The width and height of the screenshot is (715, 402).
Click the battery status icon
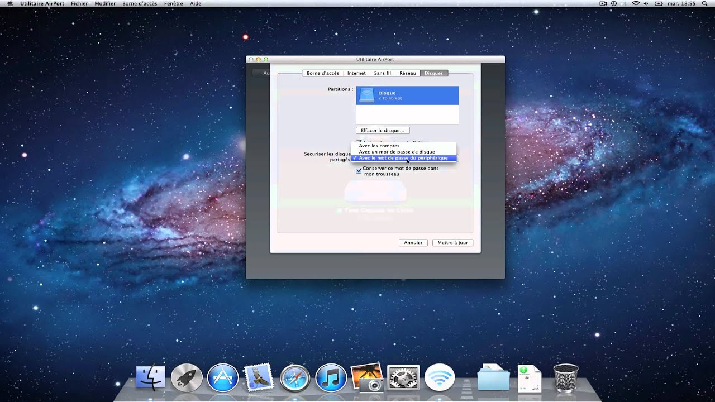click(x=659, y=3)
